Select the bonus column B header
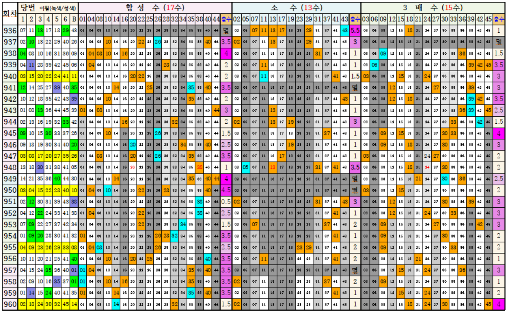 click(x=74, y=19)
